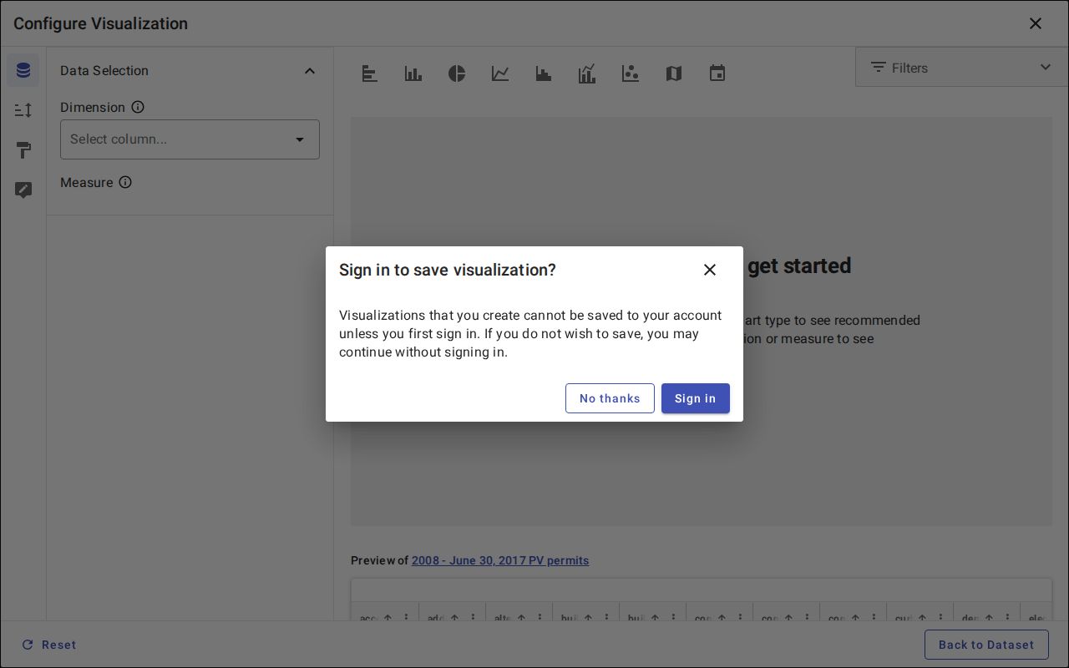
Task: Close the Configure Visualization window
Action: click(x=1036, y=23)
